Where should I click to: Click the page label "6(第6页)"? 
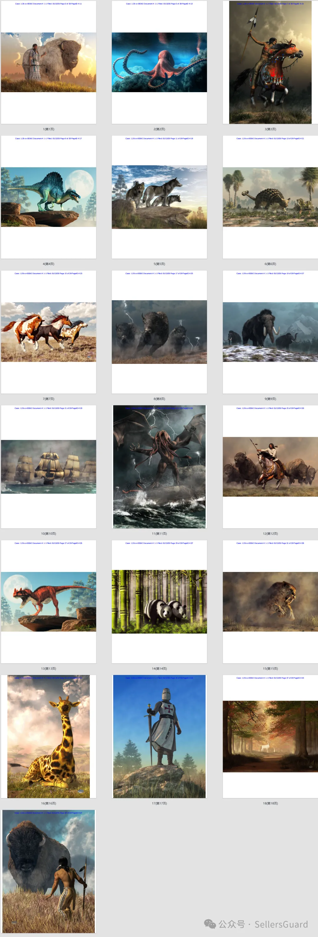270,264
